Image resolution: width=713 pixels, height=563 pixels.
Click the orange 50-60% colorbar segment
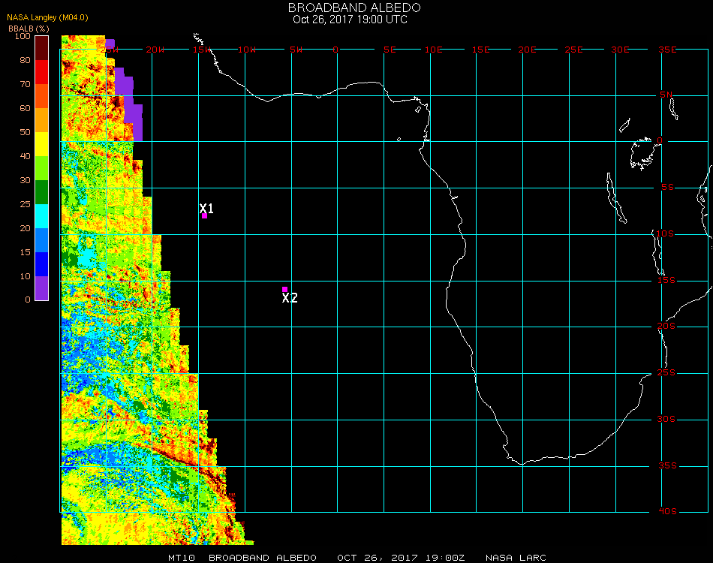(x=42, y=119)
